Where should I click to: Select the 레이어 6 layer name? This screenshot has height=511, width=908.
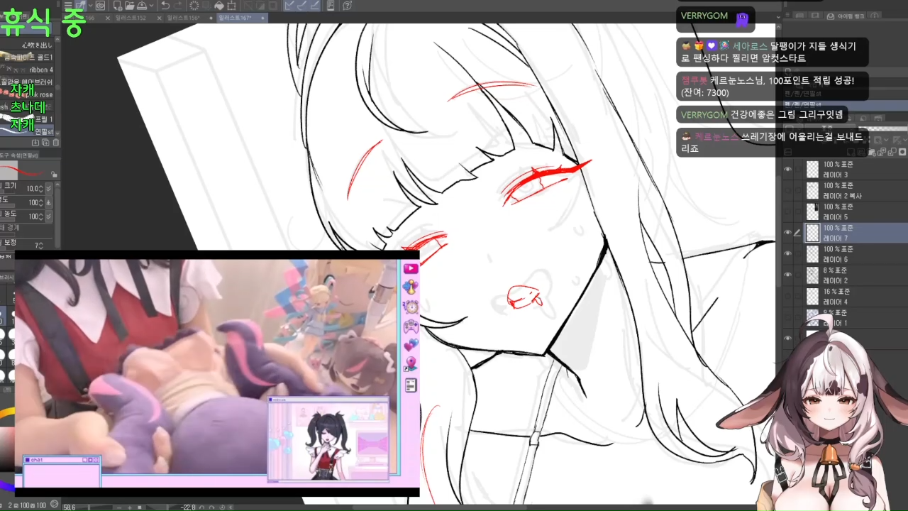tap(836, 260)
